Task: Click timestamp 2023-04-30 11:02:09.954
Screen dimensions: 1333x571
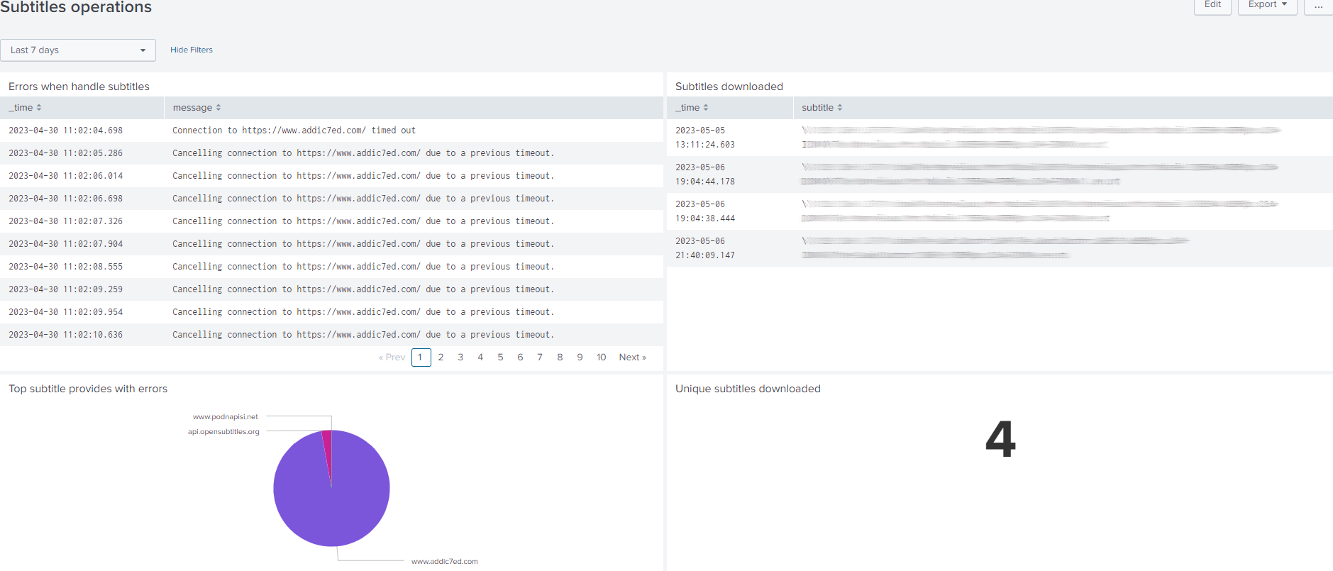Action: [x=65, y=312]
